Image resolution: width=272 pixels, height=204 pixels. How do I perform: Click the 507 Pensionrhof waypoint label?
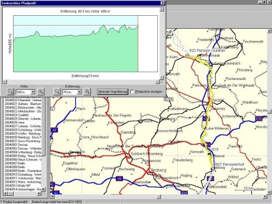(229, 164)
